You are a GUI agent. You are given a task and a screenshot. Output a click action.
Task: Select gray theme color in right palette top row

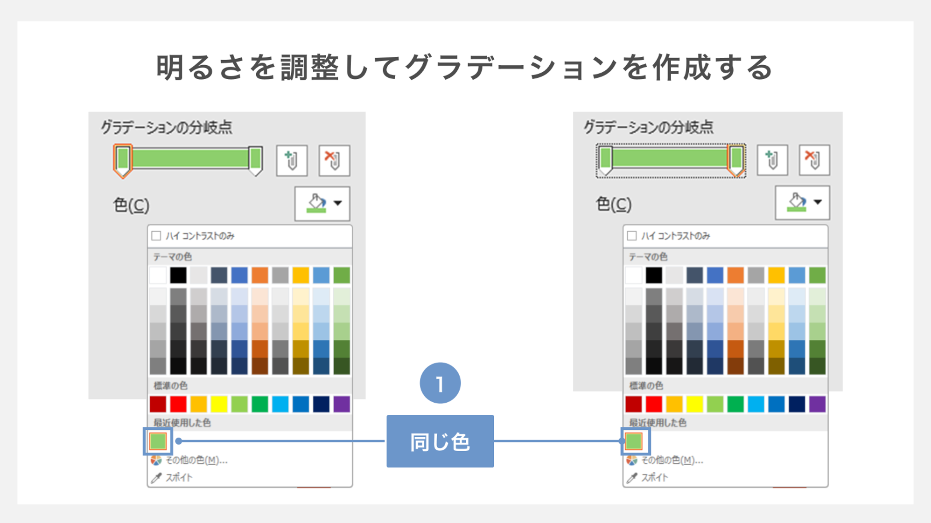[x=756, y=275]
